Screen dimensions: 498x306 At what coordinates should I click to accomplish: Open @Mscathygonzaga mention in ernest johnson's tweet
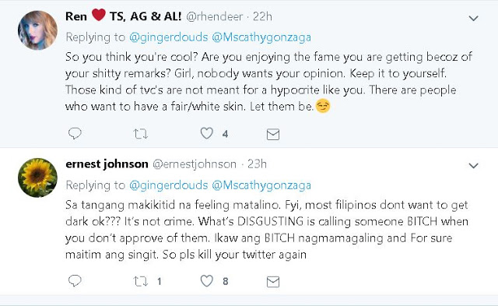pyautogui.click(x=261, y=185)
